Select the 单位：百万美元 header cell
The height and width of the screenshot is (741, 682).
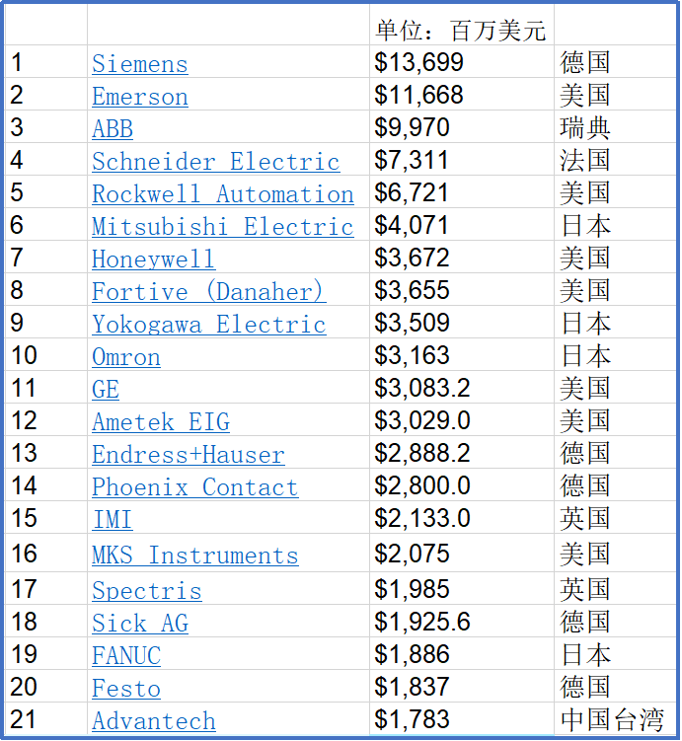tap(460, 30)
